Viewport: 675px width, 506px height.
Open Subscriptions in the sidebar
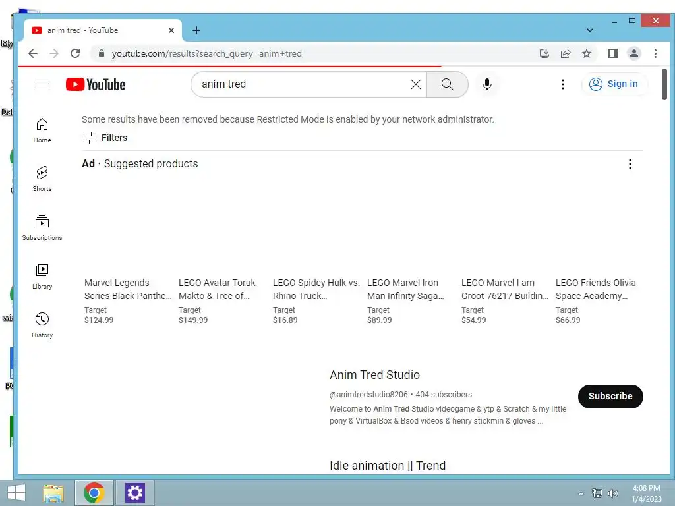point(42,228)
